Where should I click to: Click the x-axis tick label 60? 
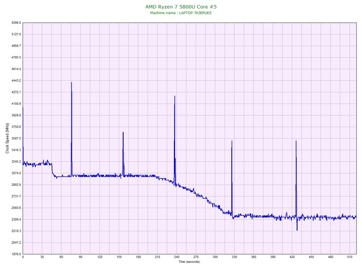pyautogui.click(x=61, y=257)
